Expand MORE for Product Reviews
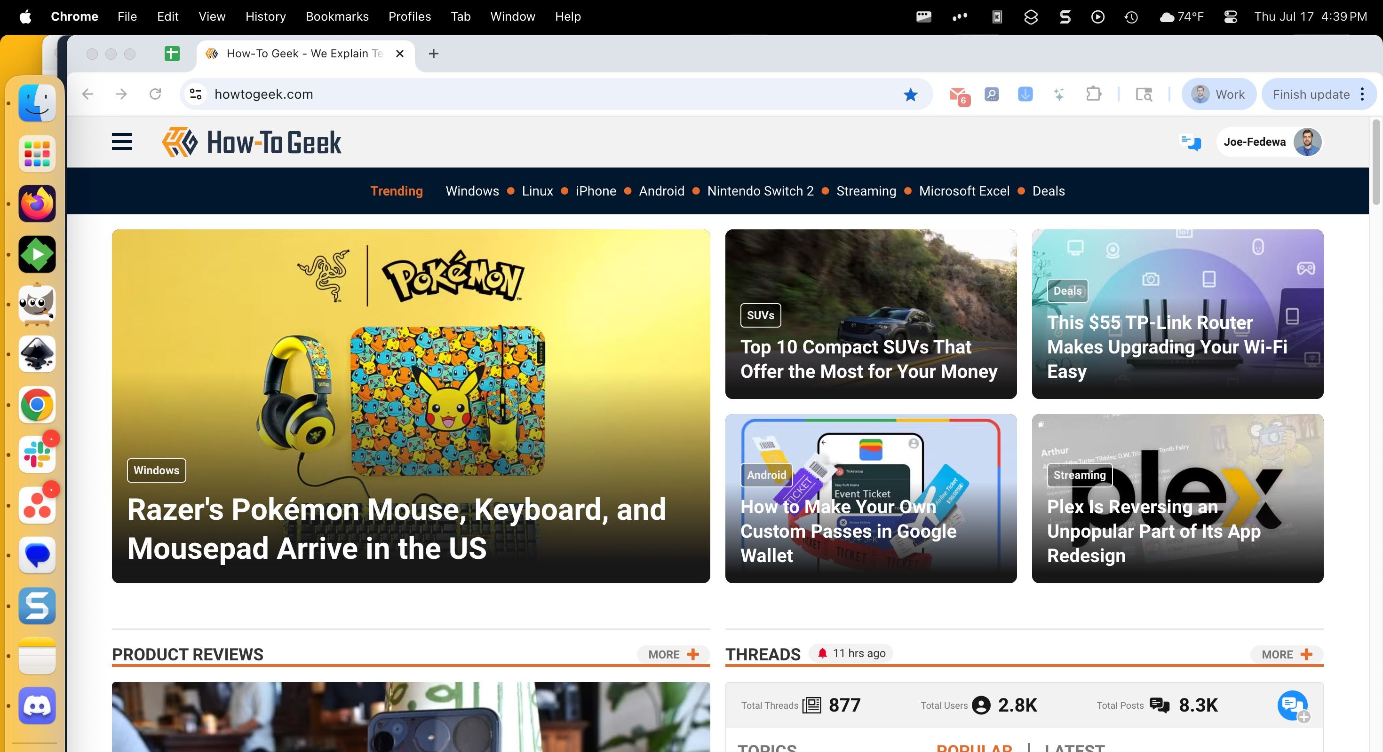The height and width of the screenshot is (752, 1383). coord(673,654)
